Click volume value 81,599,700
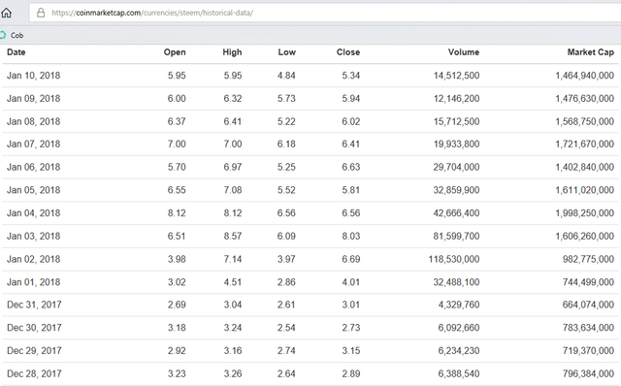This screenshot has width=621, height=386. coord(456,236)
